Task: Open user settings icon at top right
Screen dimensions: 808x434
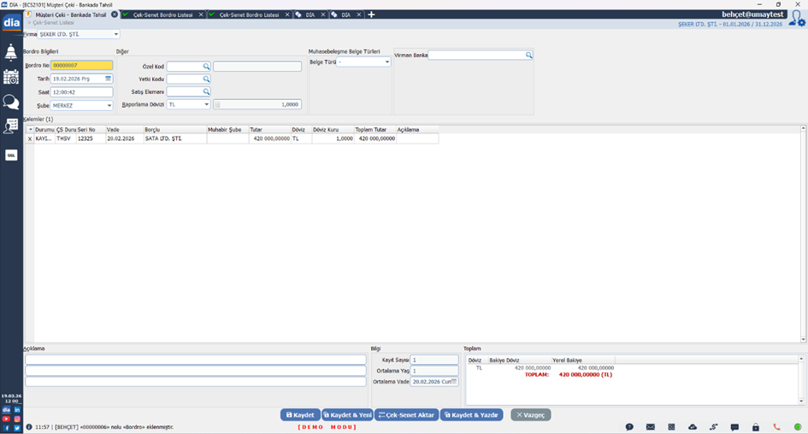Action: pyautogui.click(x=797, y=18)
